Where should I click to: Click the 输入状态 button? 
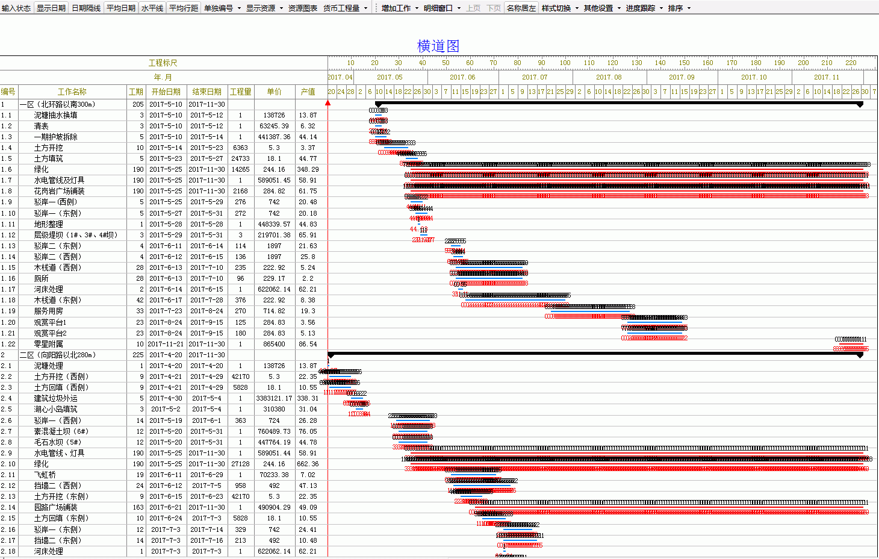click(16, 8)
